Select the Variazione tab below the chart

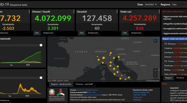click(x=5, y=100)
